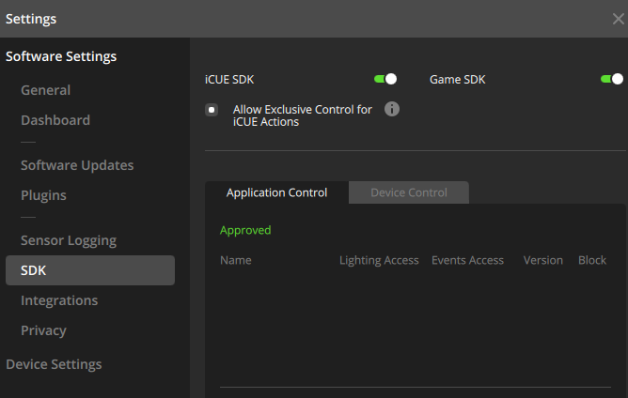
Task: Expand Device Settings section
Action: (54, 364)
